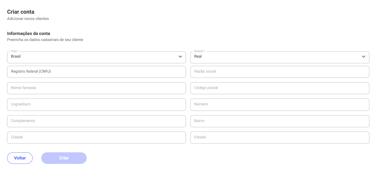Click the 'Informações da conta' section title

coord(28,34)
